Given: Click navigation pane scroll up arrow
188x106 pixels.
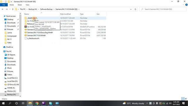Looking at the screenshot, I should (20, 14).
